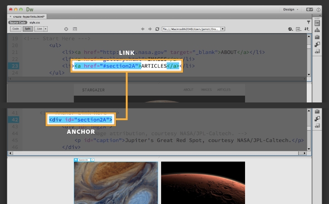Switch to Code view
Image resolution: width=329 pixels, height=204 pixels.
15,29
